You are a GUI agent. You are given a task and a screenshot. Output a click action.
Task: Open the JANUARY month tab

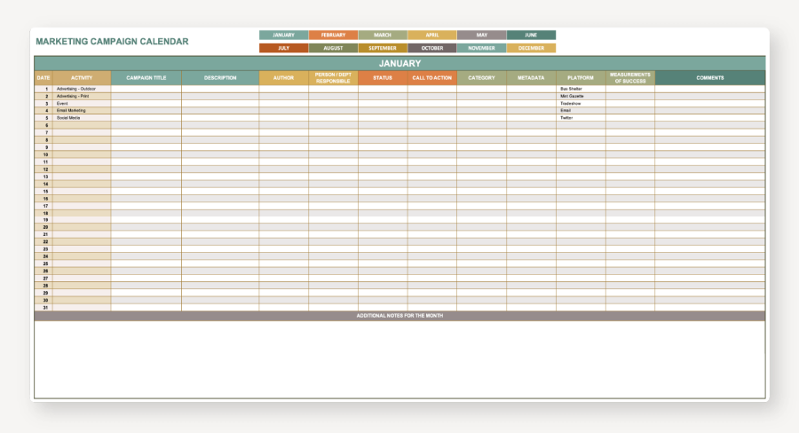tap(283, 35)
